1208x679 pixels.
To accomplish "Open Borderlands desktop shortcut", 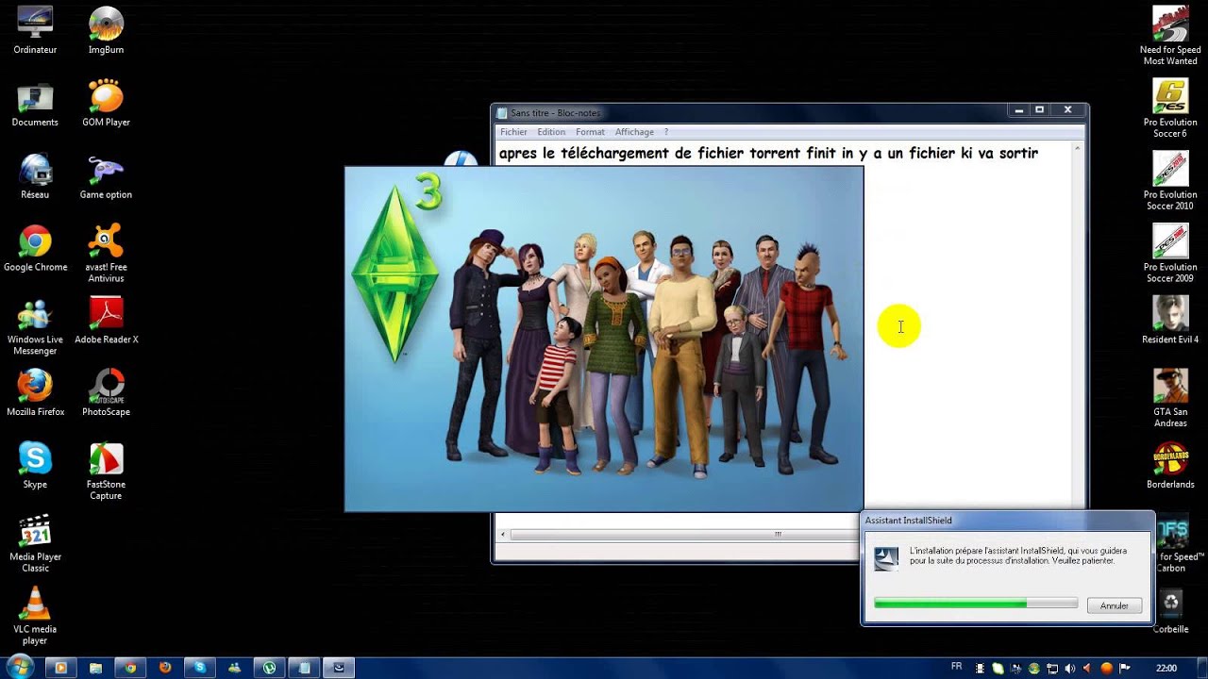I will coord(1170,466).
